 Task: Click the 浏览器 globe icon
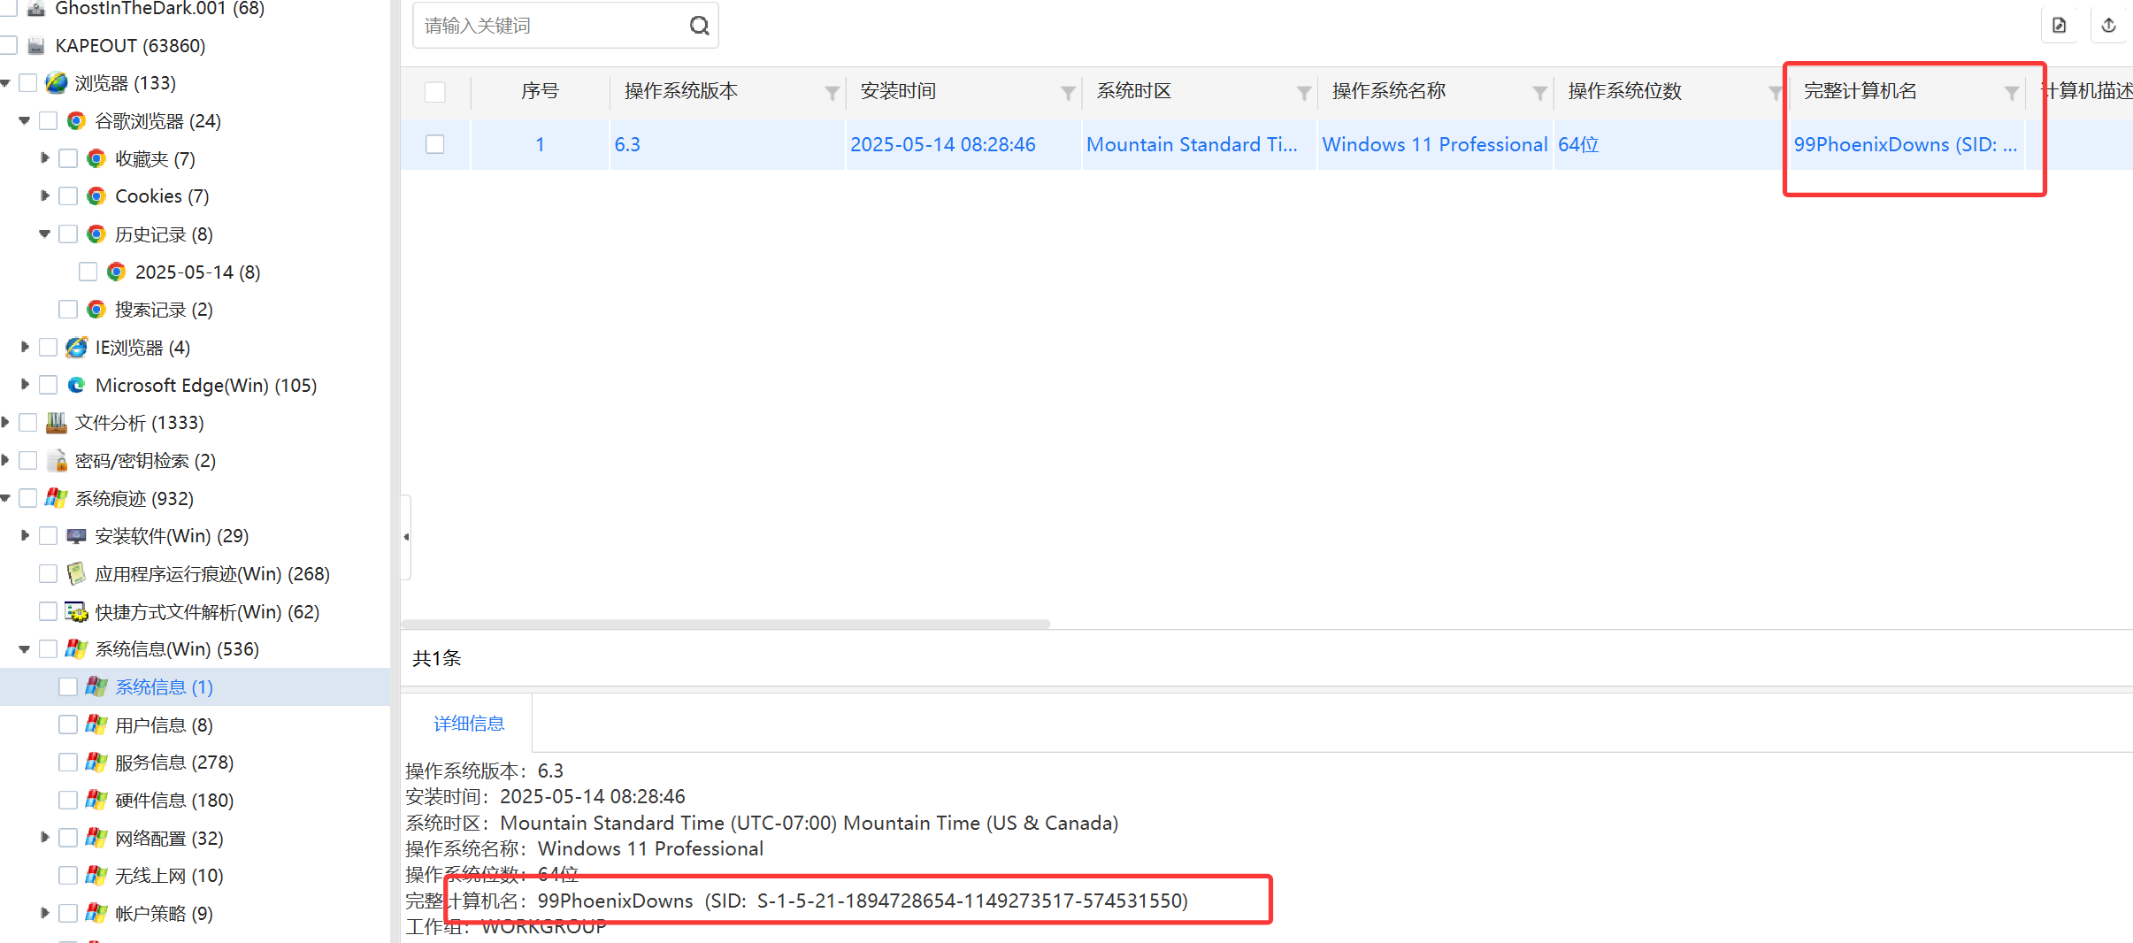pos(56,83)
